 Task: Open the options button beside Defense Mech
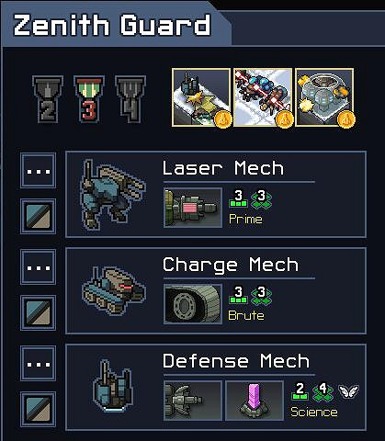point(38,363)
